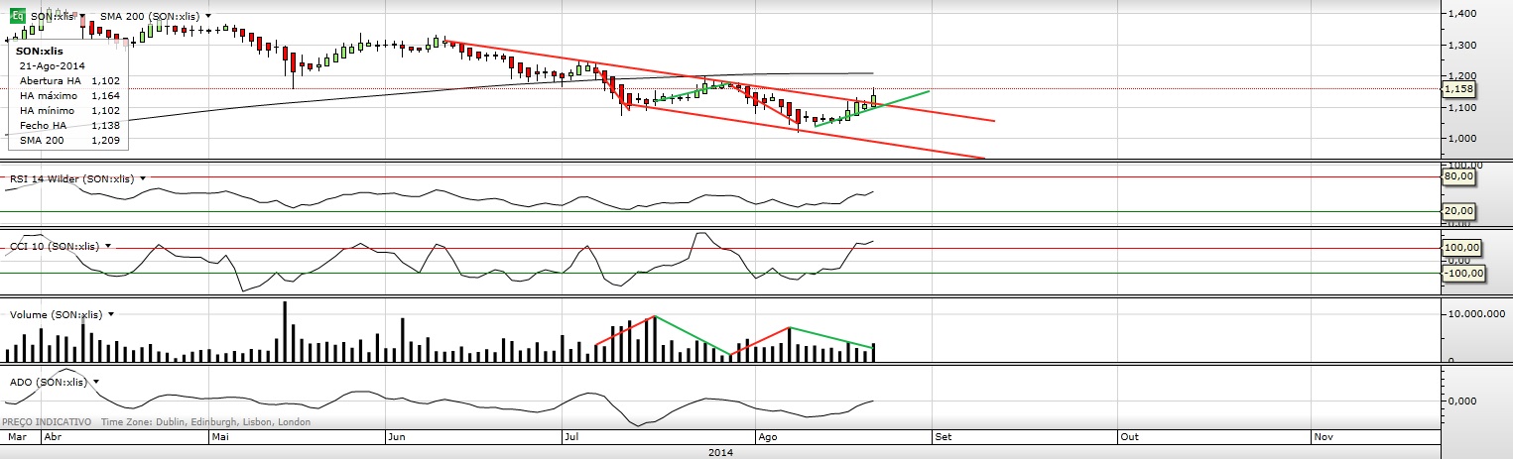The height and width of the screenshot is (459, 1513).
Task: Select the bold SON:xlis tooltip header
Action: 40,51
